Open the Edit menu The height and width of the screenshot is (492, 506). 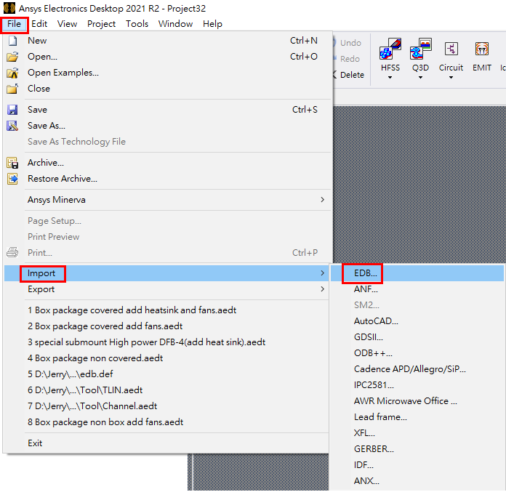(39, 24)
